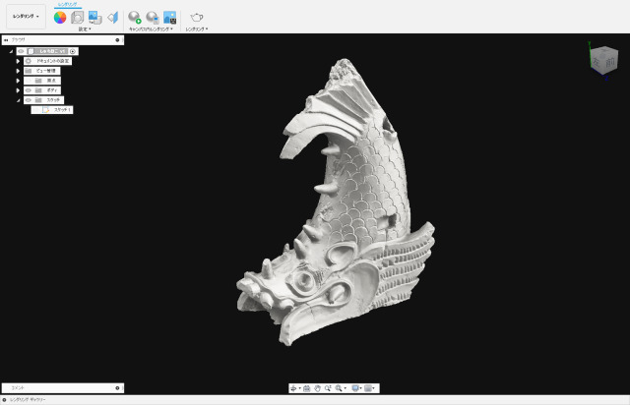The image size is (630, 405).
Task: Click the Capture Image icon
Action: [x=169, y=17]
